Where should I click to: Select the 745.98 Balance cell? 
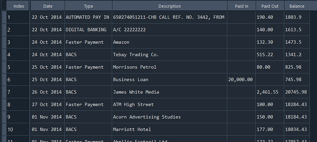point(297,79)
